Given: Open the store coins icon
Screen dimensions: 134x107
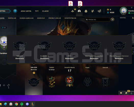Looking at the screenshot, I should tap(99, 11).
